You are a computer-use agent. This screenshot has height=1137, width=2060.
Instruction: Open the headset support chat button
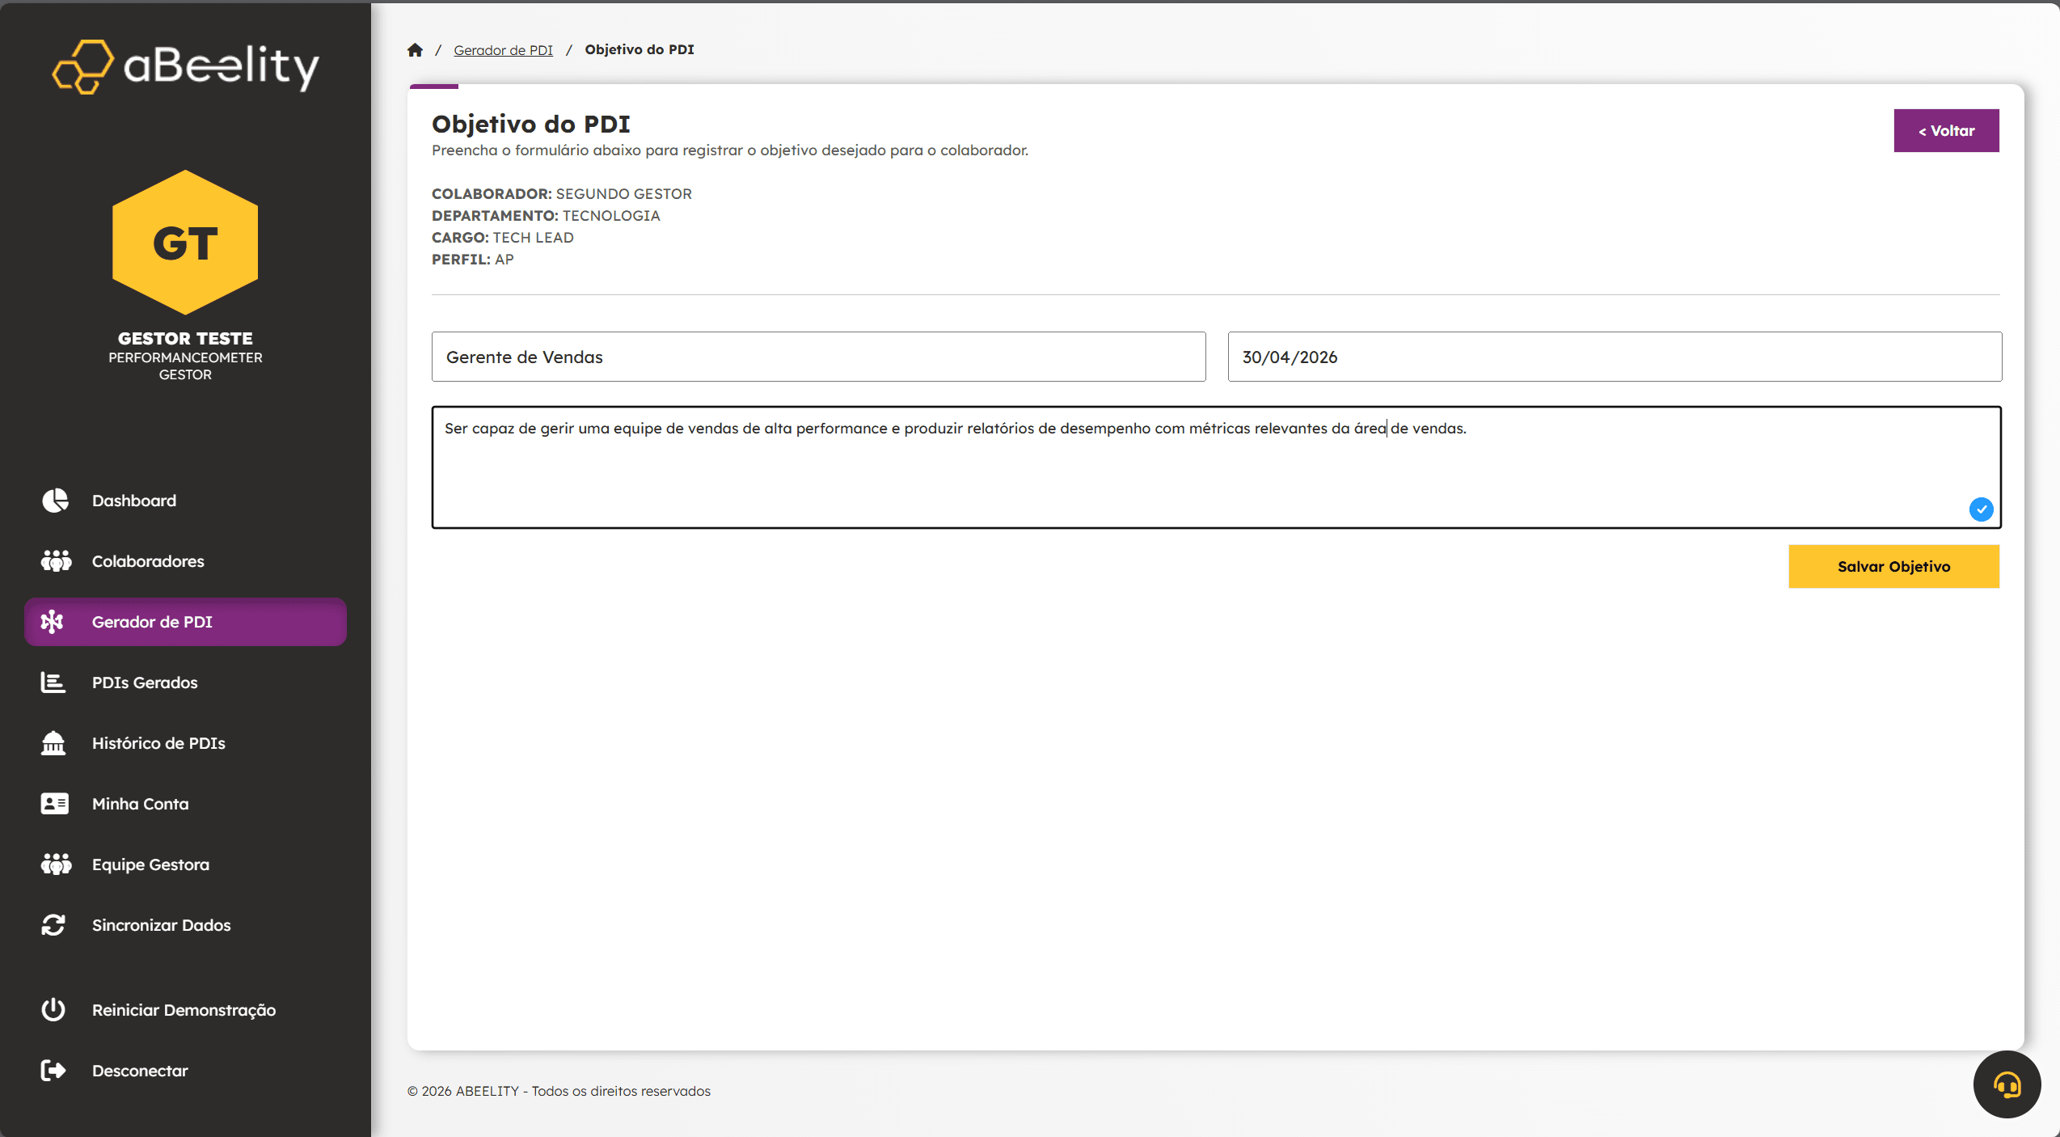pyautogui.click(x=2007, y=1084)
